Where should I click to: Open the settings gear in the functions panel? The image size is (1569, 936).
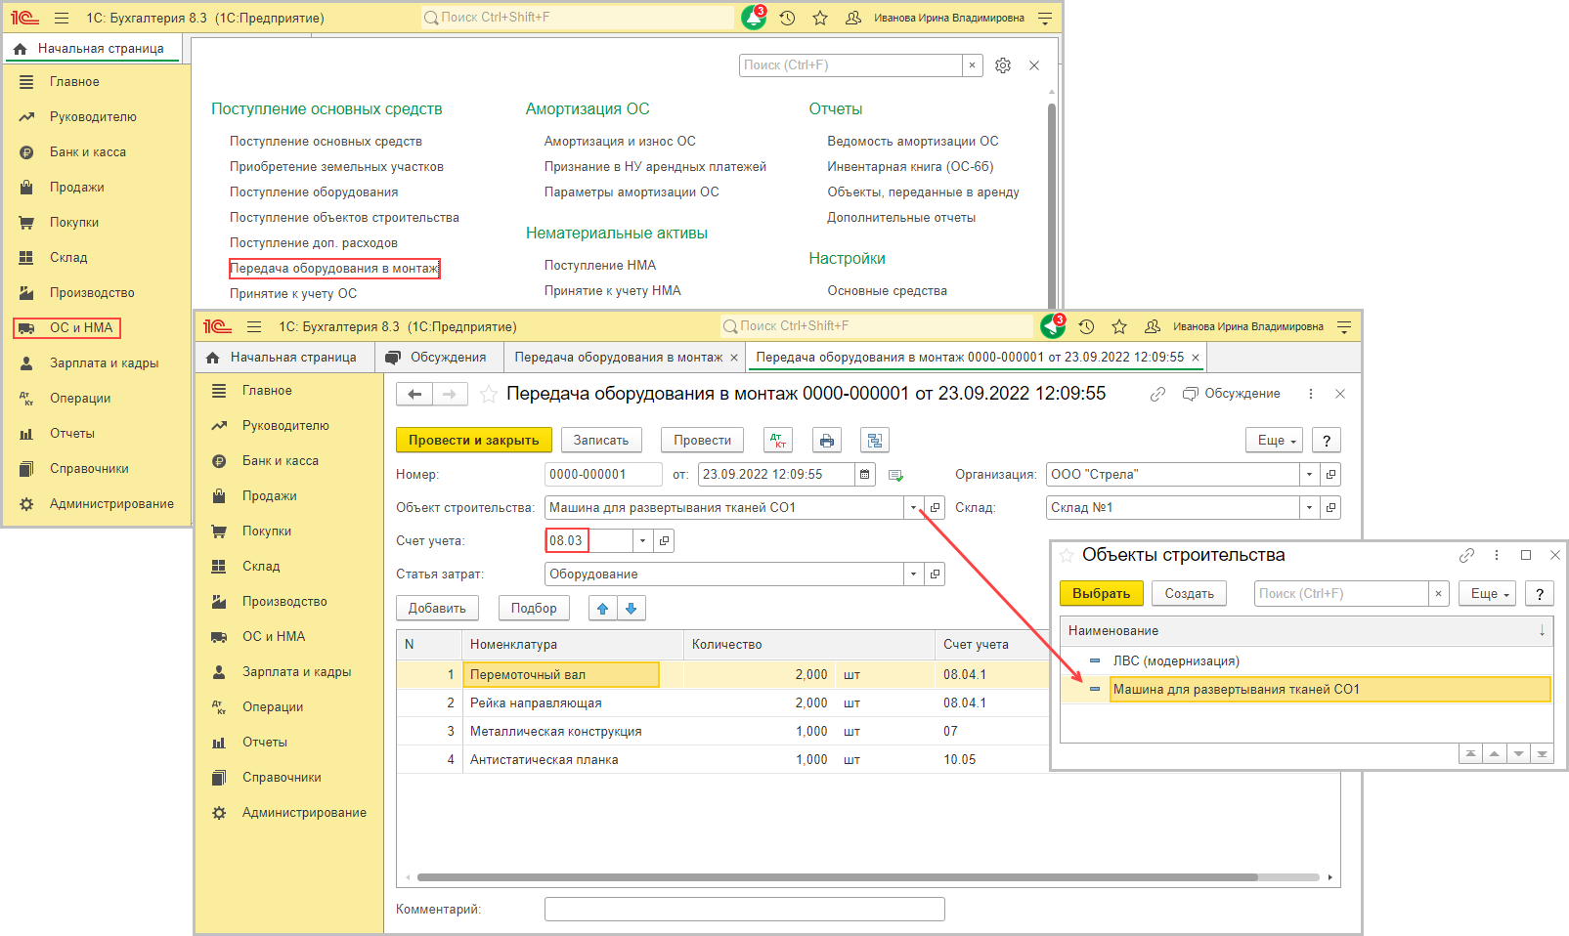[1003, 65]
